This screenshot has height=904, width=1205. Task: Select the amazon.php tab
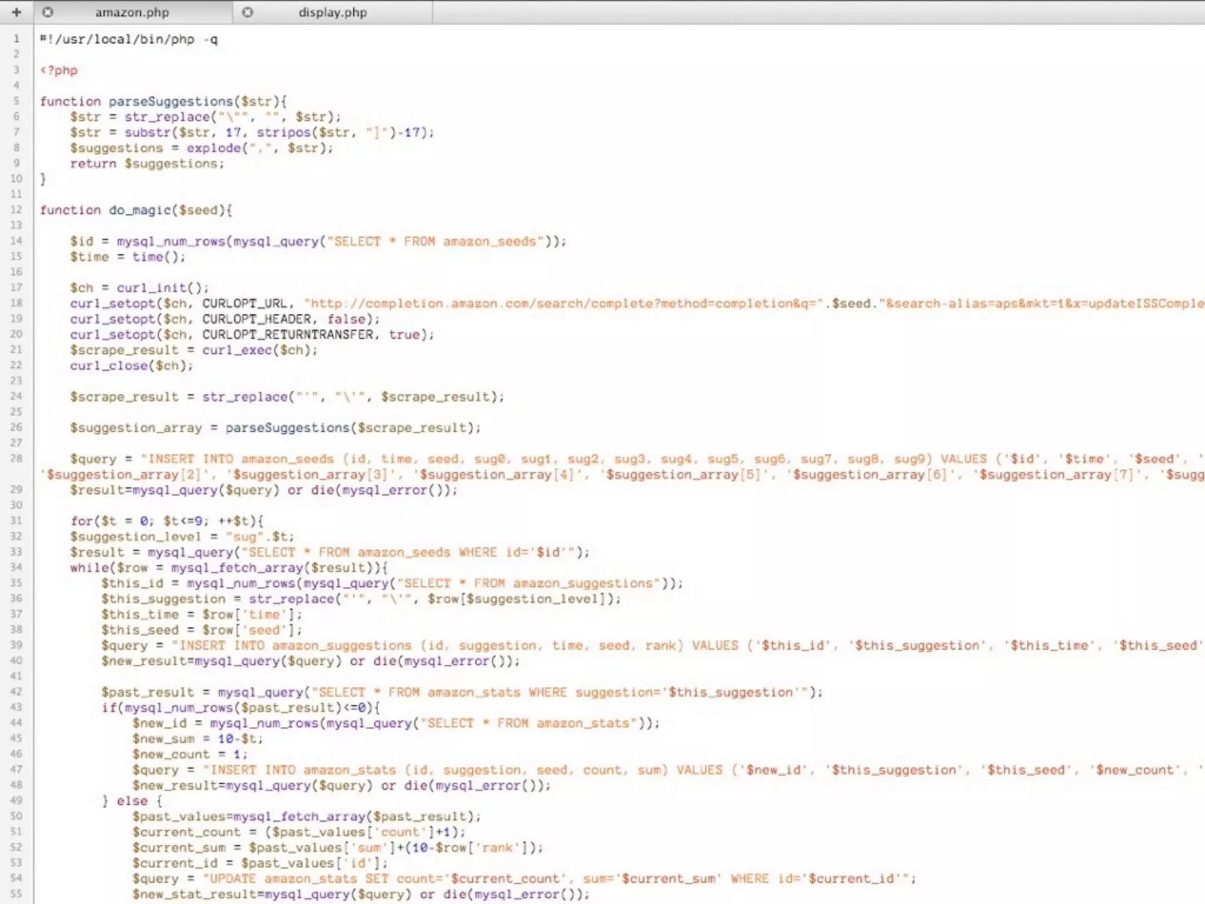(132, 12)
